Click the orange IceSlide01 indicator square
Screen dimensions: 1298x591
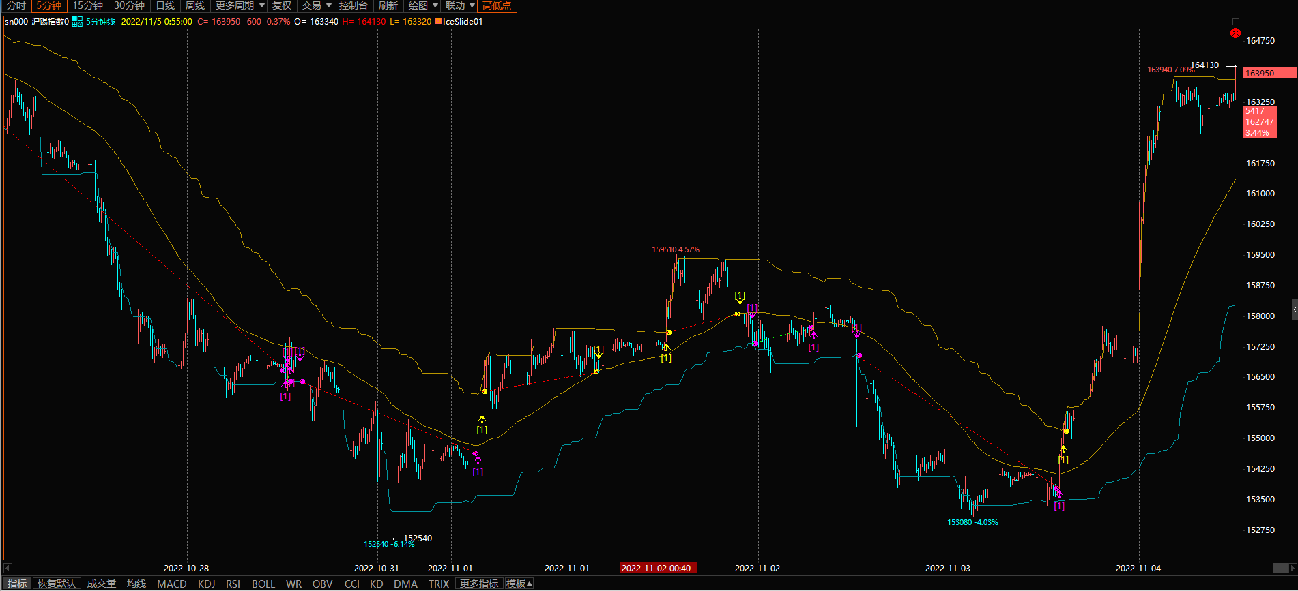click(439, 21)
